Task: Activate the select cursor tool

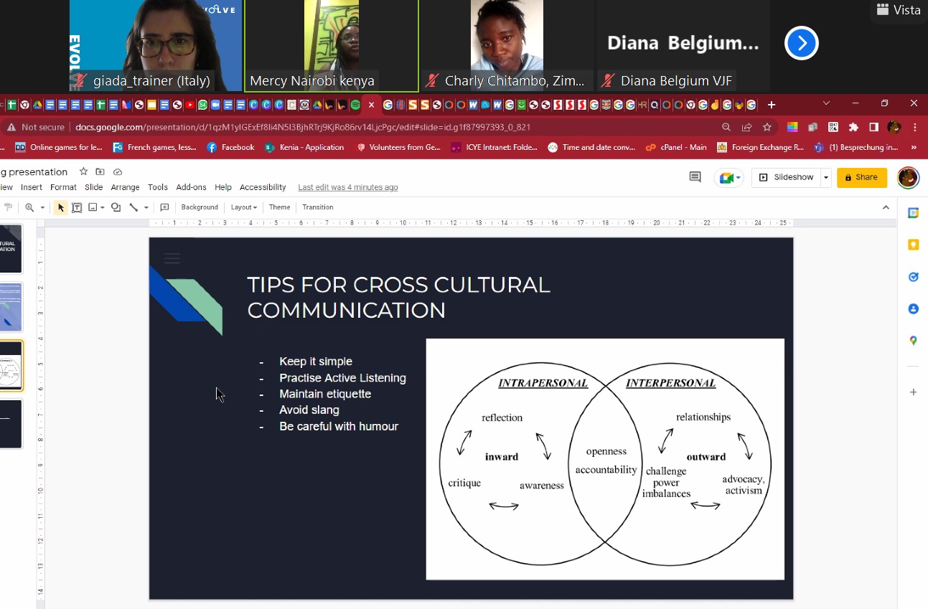Action: [61, 207]
